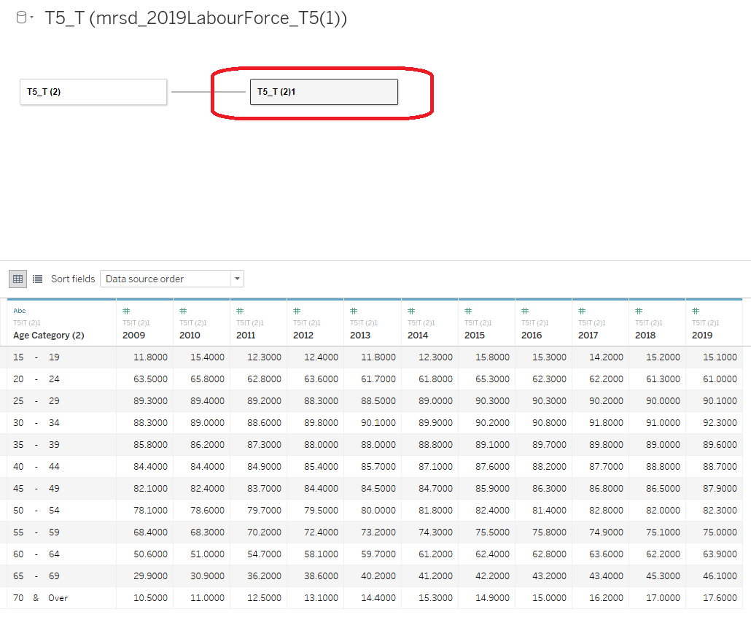Select the T5_T (2) table box
The image size is (751, 620).
[93, 92]
